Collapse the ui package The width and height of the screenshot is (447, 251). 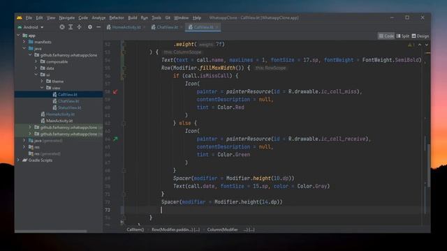(36, 75)
